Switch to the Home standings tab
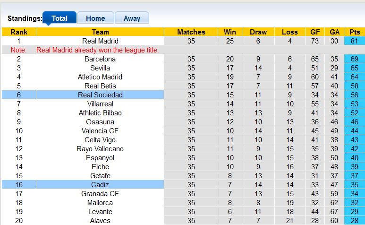The width and height of the screenshot is (365, 225). tap(95, 18)
